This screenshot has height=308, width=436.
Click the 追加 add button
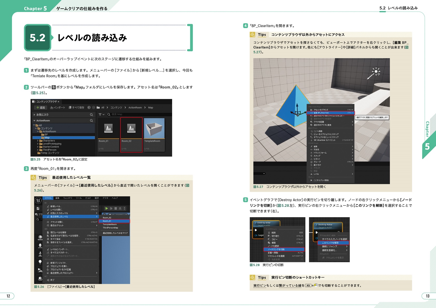[40, 107]
